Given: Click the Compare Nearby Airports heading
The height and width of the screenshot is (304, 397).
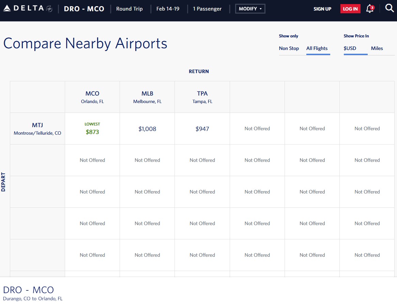Looking at the screenshot, I should (85, 44).
